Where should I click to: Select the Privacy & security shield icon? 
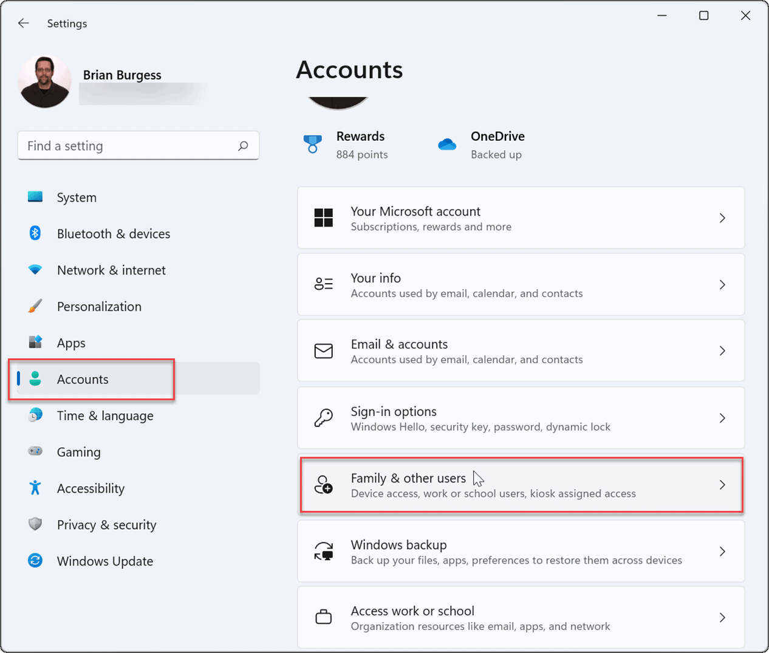[x=35, y=524]
